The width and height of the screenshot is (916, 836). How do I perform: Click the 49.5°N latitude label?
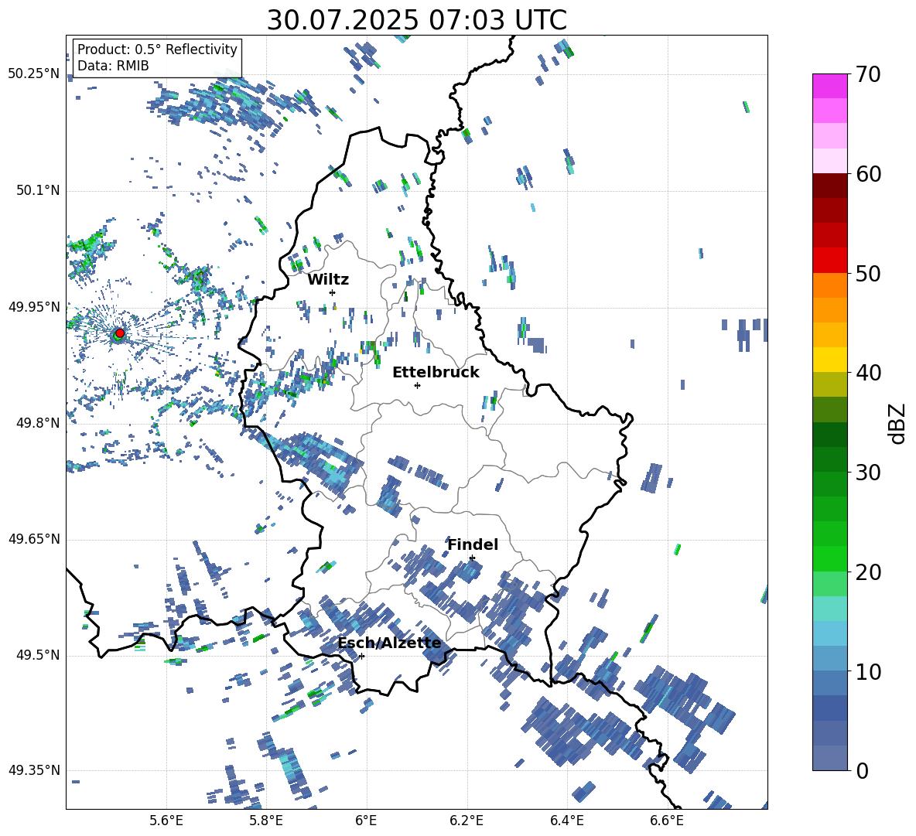tap(38, 655)
